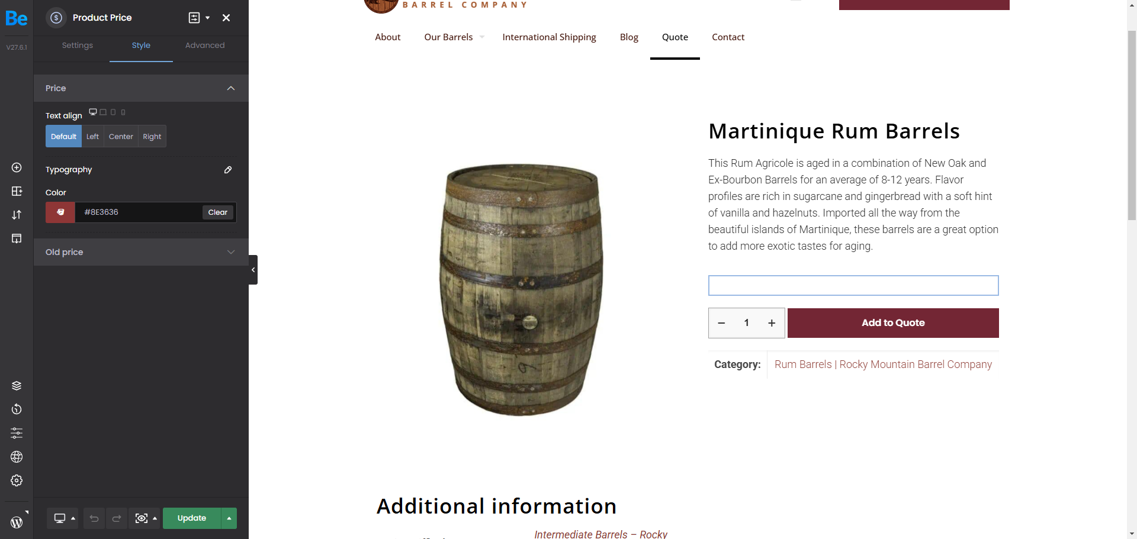Image resolution: width=1137 pixels, height=539 pixels.
Task: Click the undo arrow button
Action: pyautogui.click(x=94, y=518)
